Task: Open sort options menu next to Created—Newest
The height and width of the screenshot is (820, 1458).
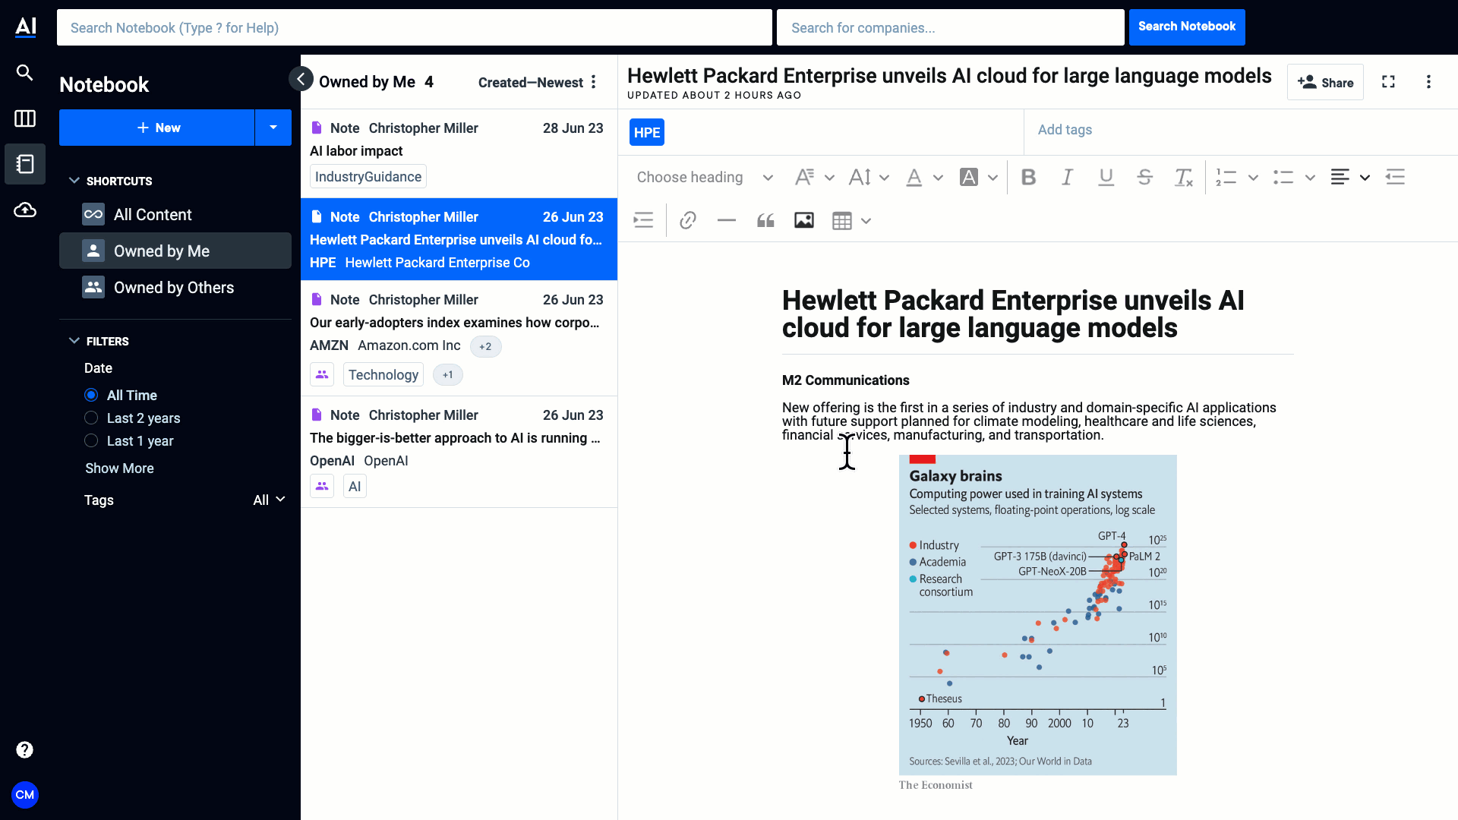Action: click(594, 82)
